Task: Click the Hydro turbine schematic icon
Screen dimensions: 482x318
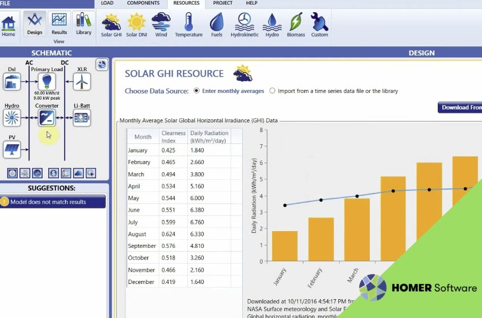Action: coord(12,117)
